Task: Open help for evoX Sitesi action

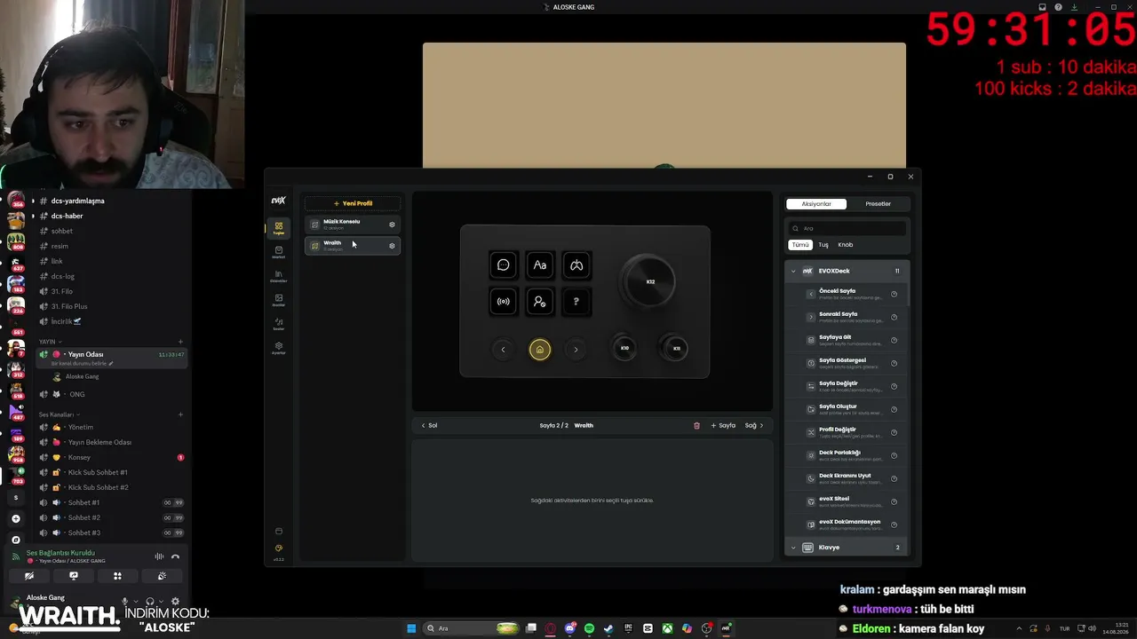Action: pos(894,501)
